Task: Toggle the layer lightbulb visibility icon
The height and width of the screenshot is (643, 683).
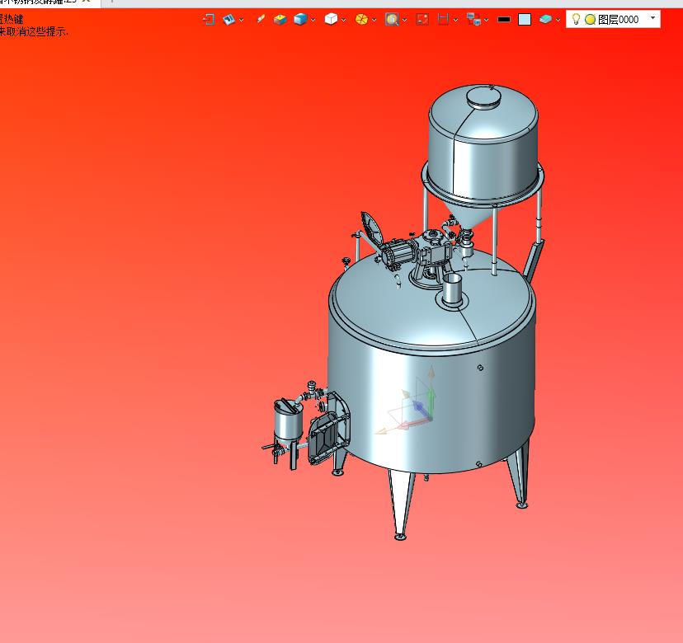Action: pos(576,19)
